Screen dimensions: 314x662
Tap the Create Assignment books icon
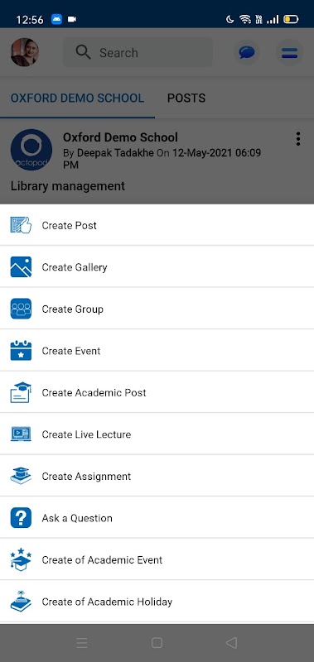(x=21, y=476)
